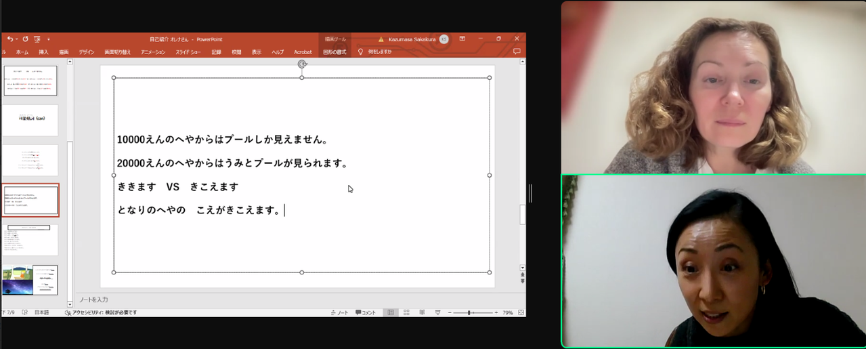Open the ヘルプ ribbon tab
This screenshot has width=866, height=349.
pyautogui.click(x=278, y=52)
